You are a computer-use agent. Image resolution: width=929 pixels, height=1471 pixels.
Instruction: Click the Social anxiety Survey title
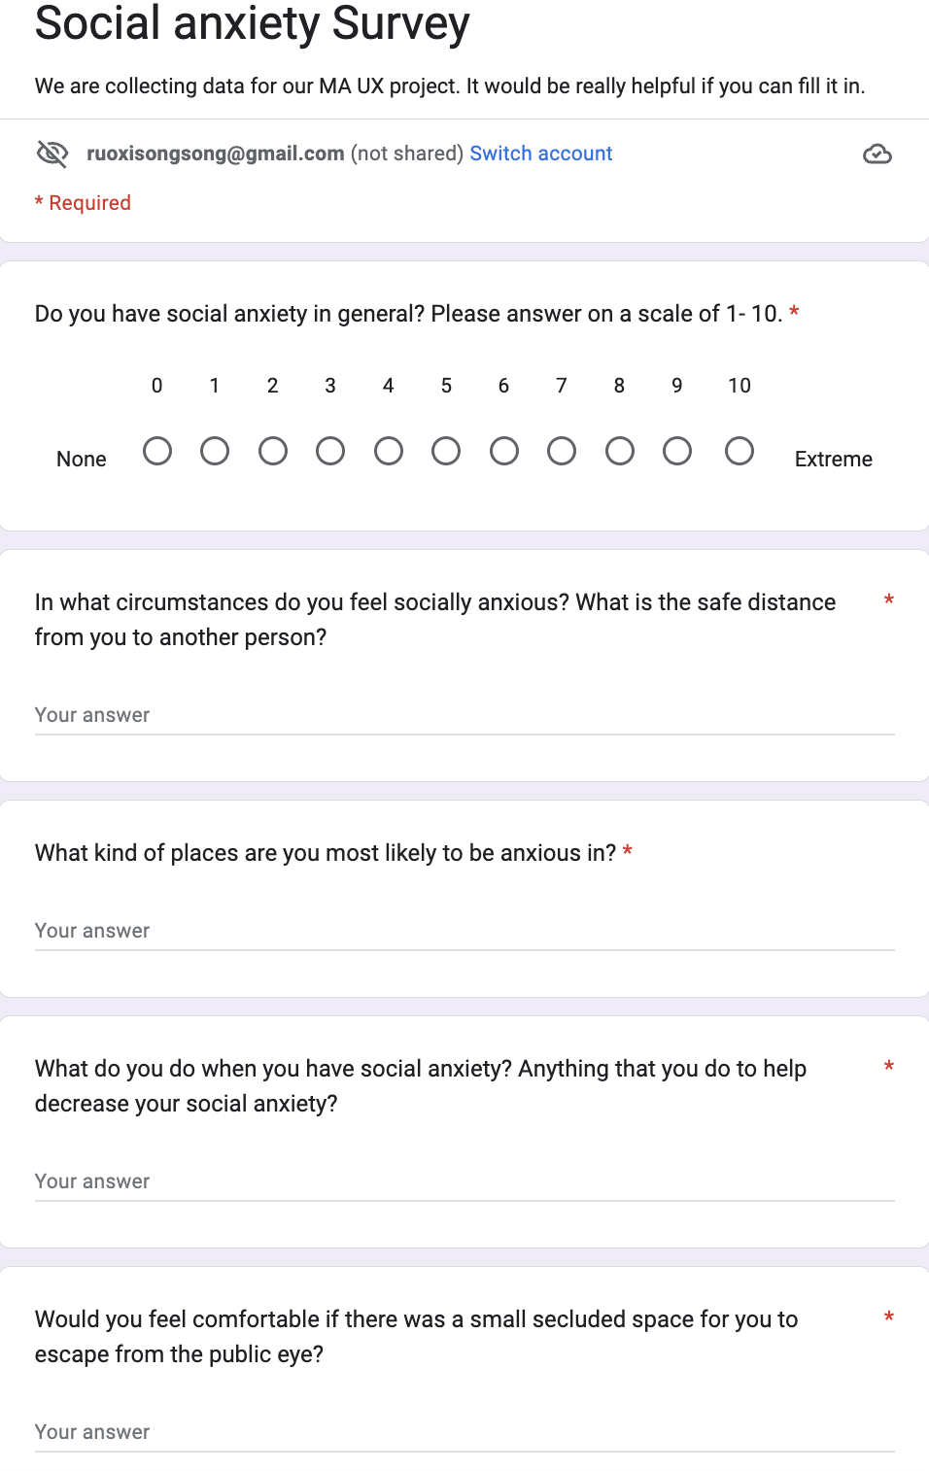point(253,23)
